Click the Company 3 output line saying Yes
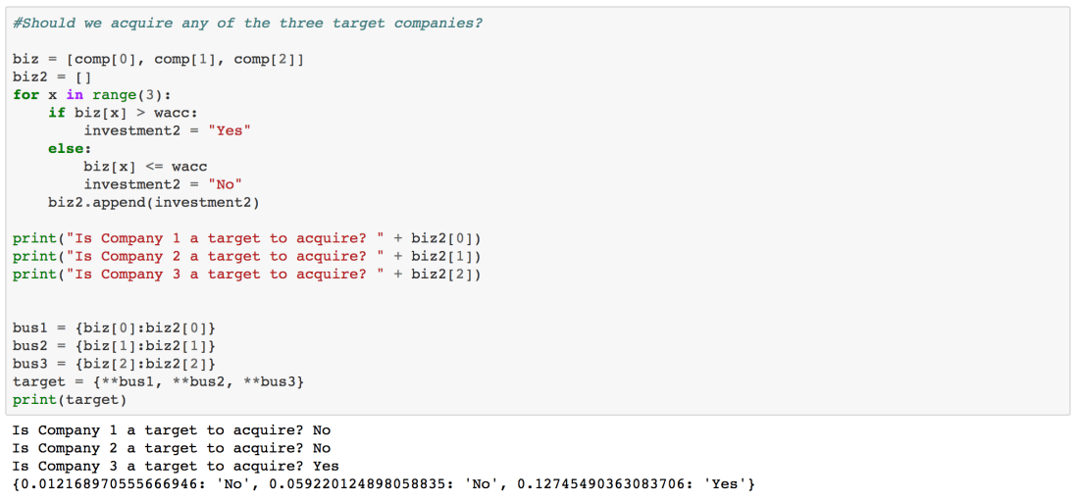Image resolution: width=1078 pixels, height=502 pixels. click(x=175, y=466)
